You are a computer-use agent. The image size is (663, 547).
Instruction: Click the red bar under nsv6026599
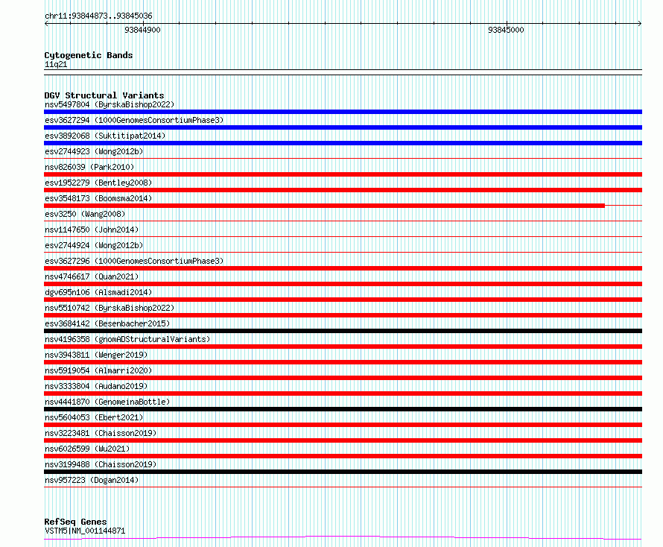click(343, 456)
